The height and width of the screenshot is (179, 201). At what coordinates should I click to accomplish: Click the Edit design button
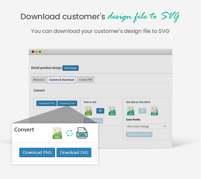pos(70,68)
